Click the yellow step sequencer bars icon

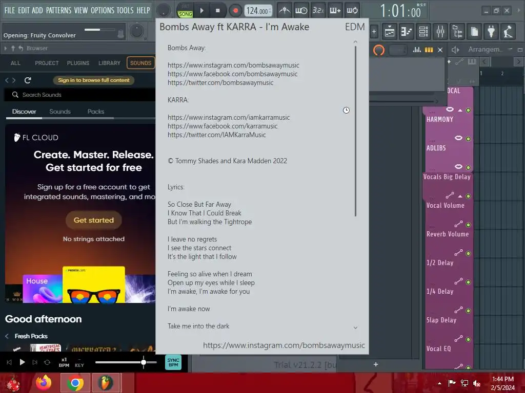429,50
